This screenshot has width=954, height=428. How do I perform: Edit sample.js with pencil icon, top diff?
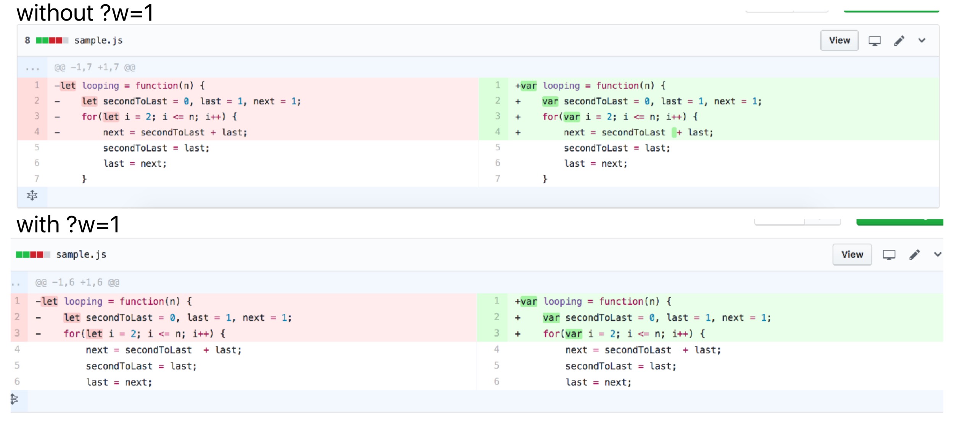click(x=899, y=41)
